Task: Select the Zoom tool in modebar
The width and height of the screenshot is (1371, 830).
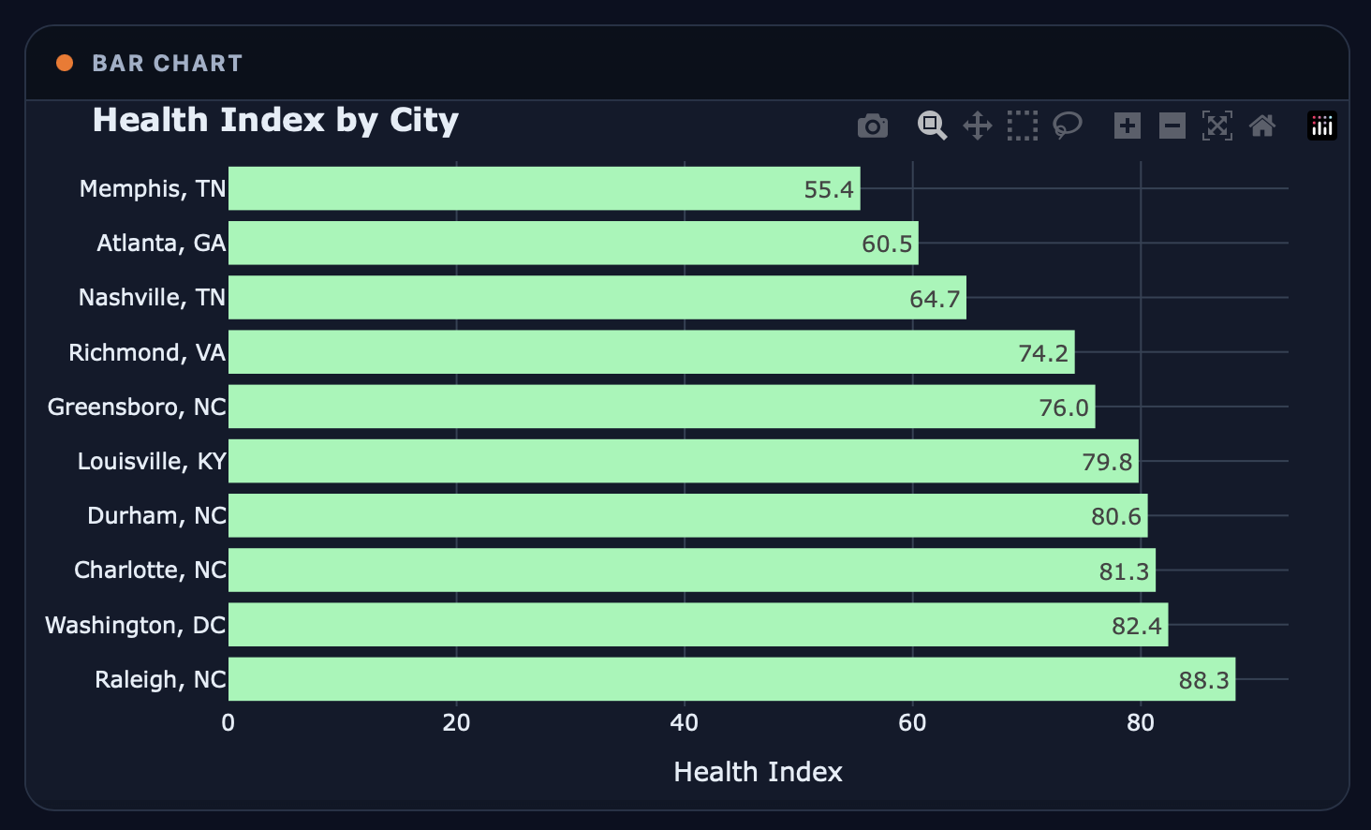Action: (x=932, y=126)
